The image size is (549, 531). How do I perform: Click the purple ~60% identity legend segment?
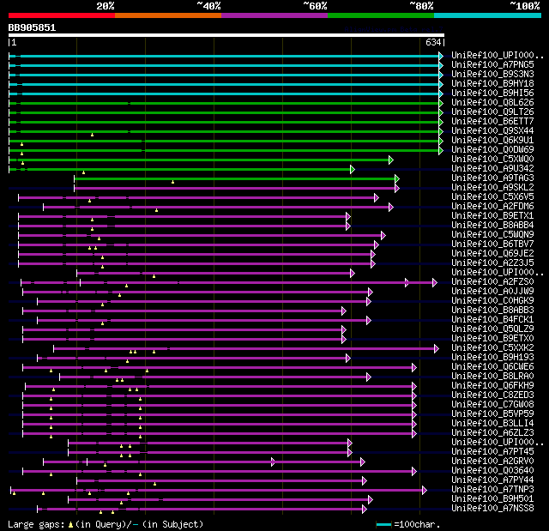point(274,15)
